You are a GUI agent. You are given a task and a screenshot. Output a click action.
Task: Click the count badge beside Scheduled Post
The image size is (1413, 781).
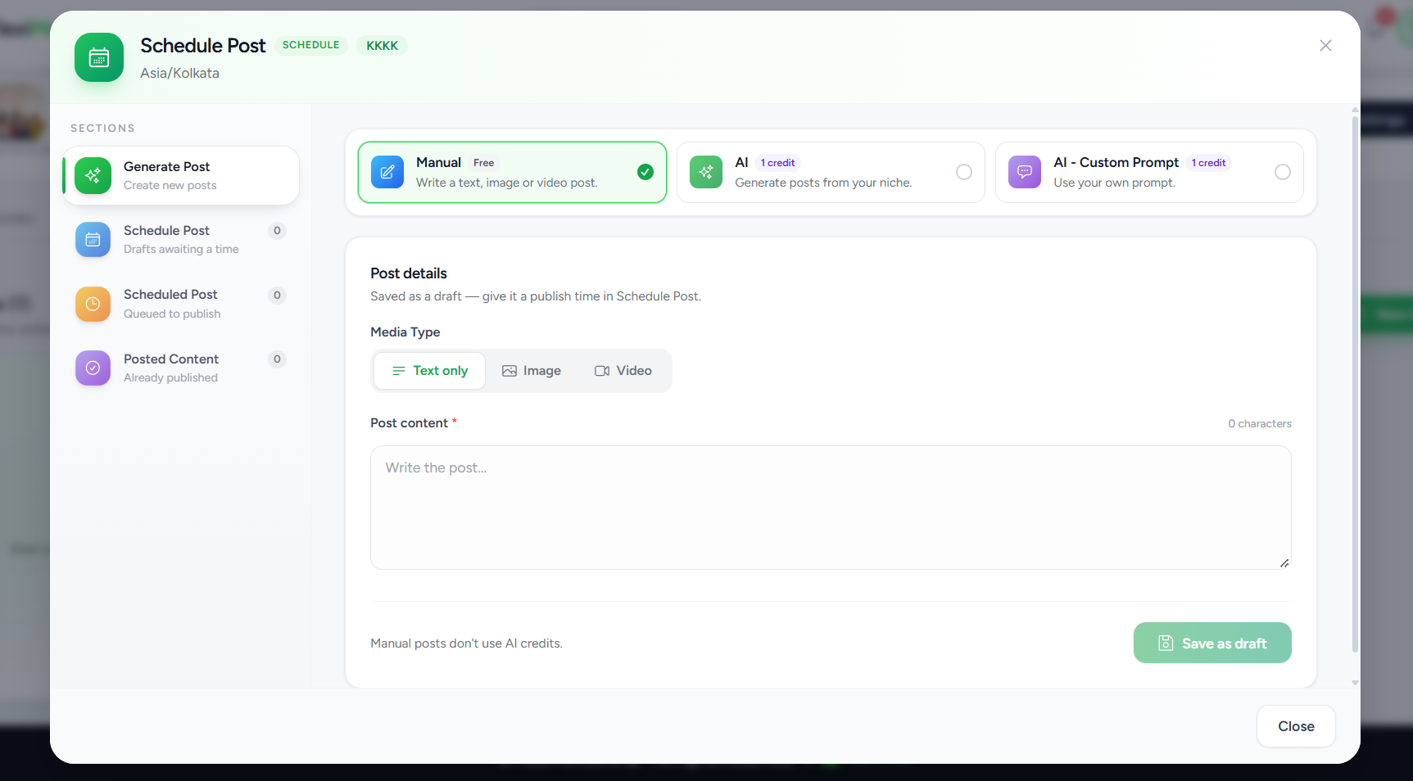(277, 295)
